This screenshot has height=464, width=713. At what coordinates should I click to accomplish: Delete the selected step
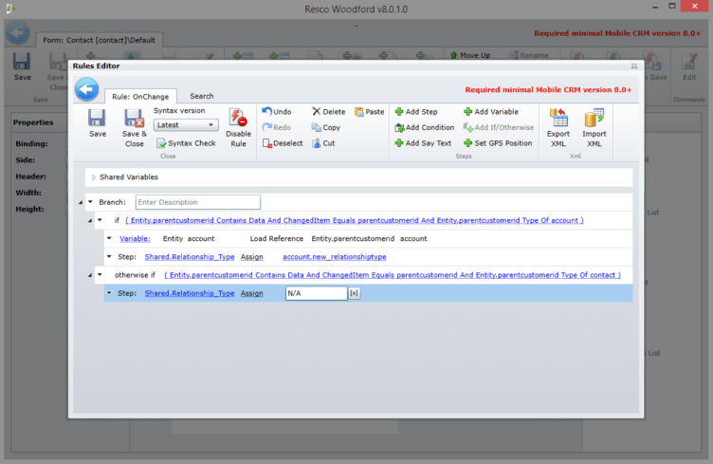coord(328,111)
